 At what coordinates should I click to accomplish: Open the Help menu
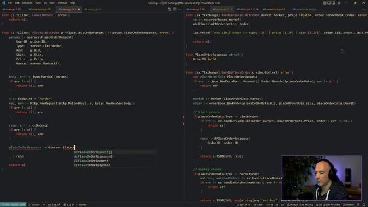click(x=72, y=3)
